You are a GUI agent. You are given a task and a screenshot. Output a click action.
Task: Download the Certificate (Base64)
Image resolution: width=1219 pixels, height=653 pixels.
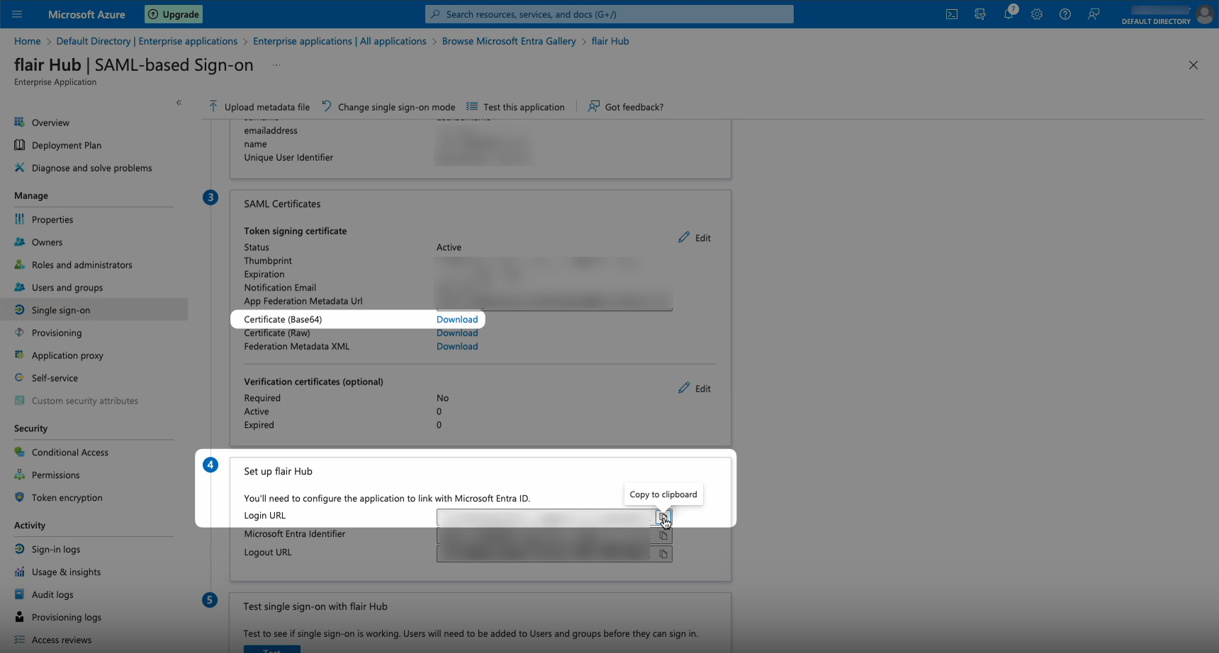(457, 319)
